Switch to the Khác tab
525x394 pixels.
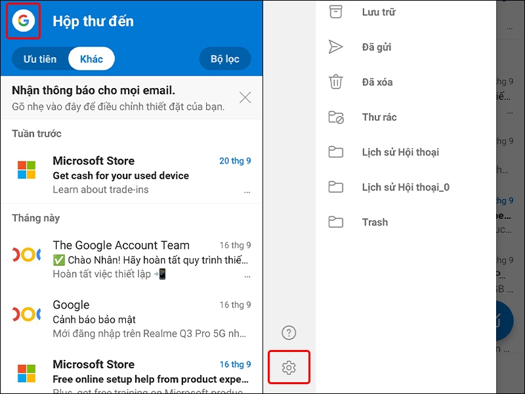pos(91,59)
